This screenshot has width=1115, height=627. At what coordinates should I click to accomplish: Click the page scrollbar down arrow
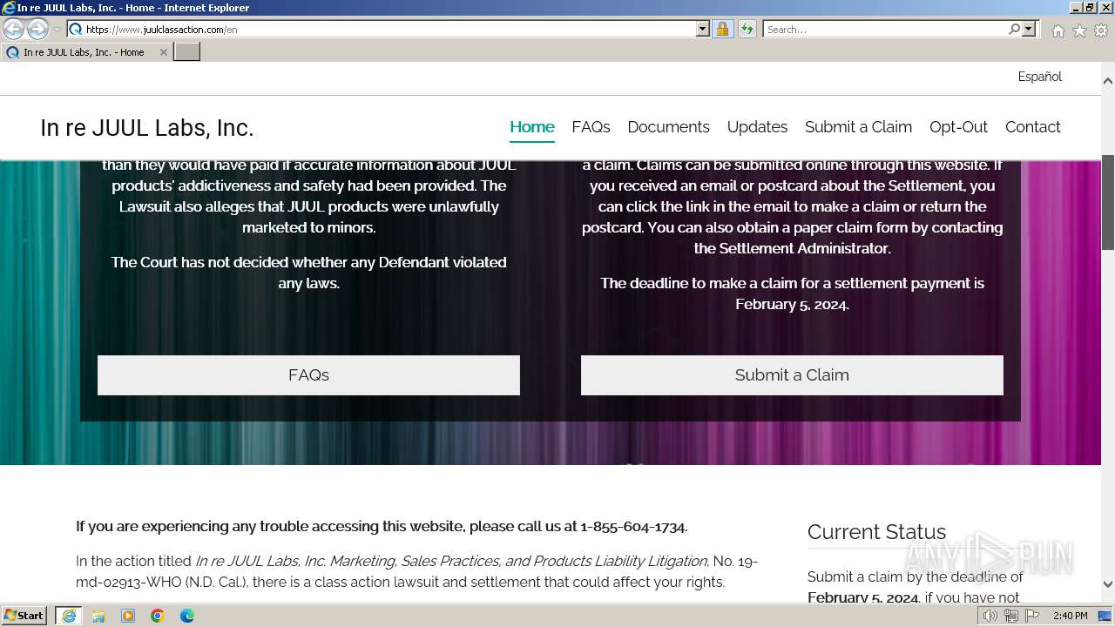coord(1107,584)
